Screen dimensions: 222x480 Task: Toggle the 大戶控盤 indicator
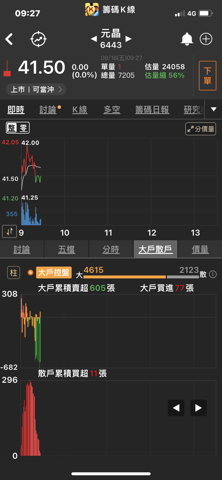point(54,273)
